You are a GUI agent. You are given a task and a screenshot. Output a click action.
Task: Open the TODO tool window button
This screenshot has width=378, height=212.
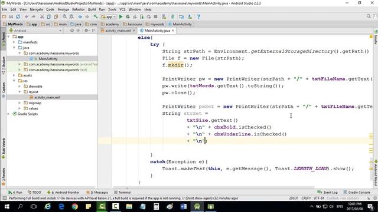(34, 193)
